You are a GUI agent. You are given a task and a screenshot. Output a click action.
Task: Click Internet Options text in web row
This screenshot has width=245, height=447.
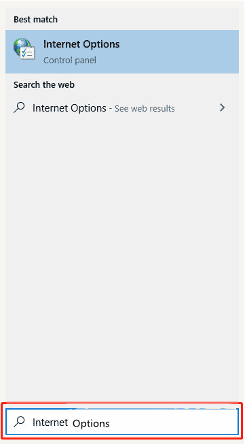(x=69, y=108)
